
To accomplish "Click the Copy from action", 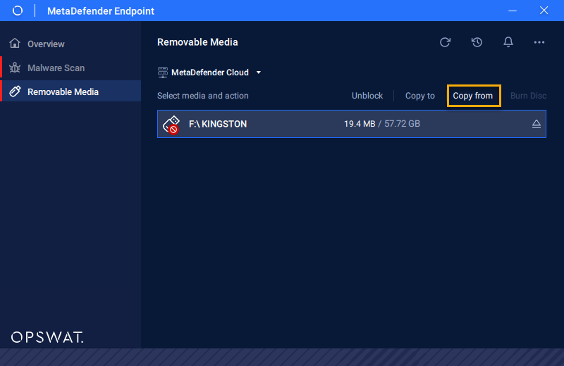I will pos(472,96).
